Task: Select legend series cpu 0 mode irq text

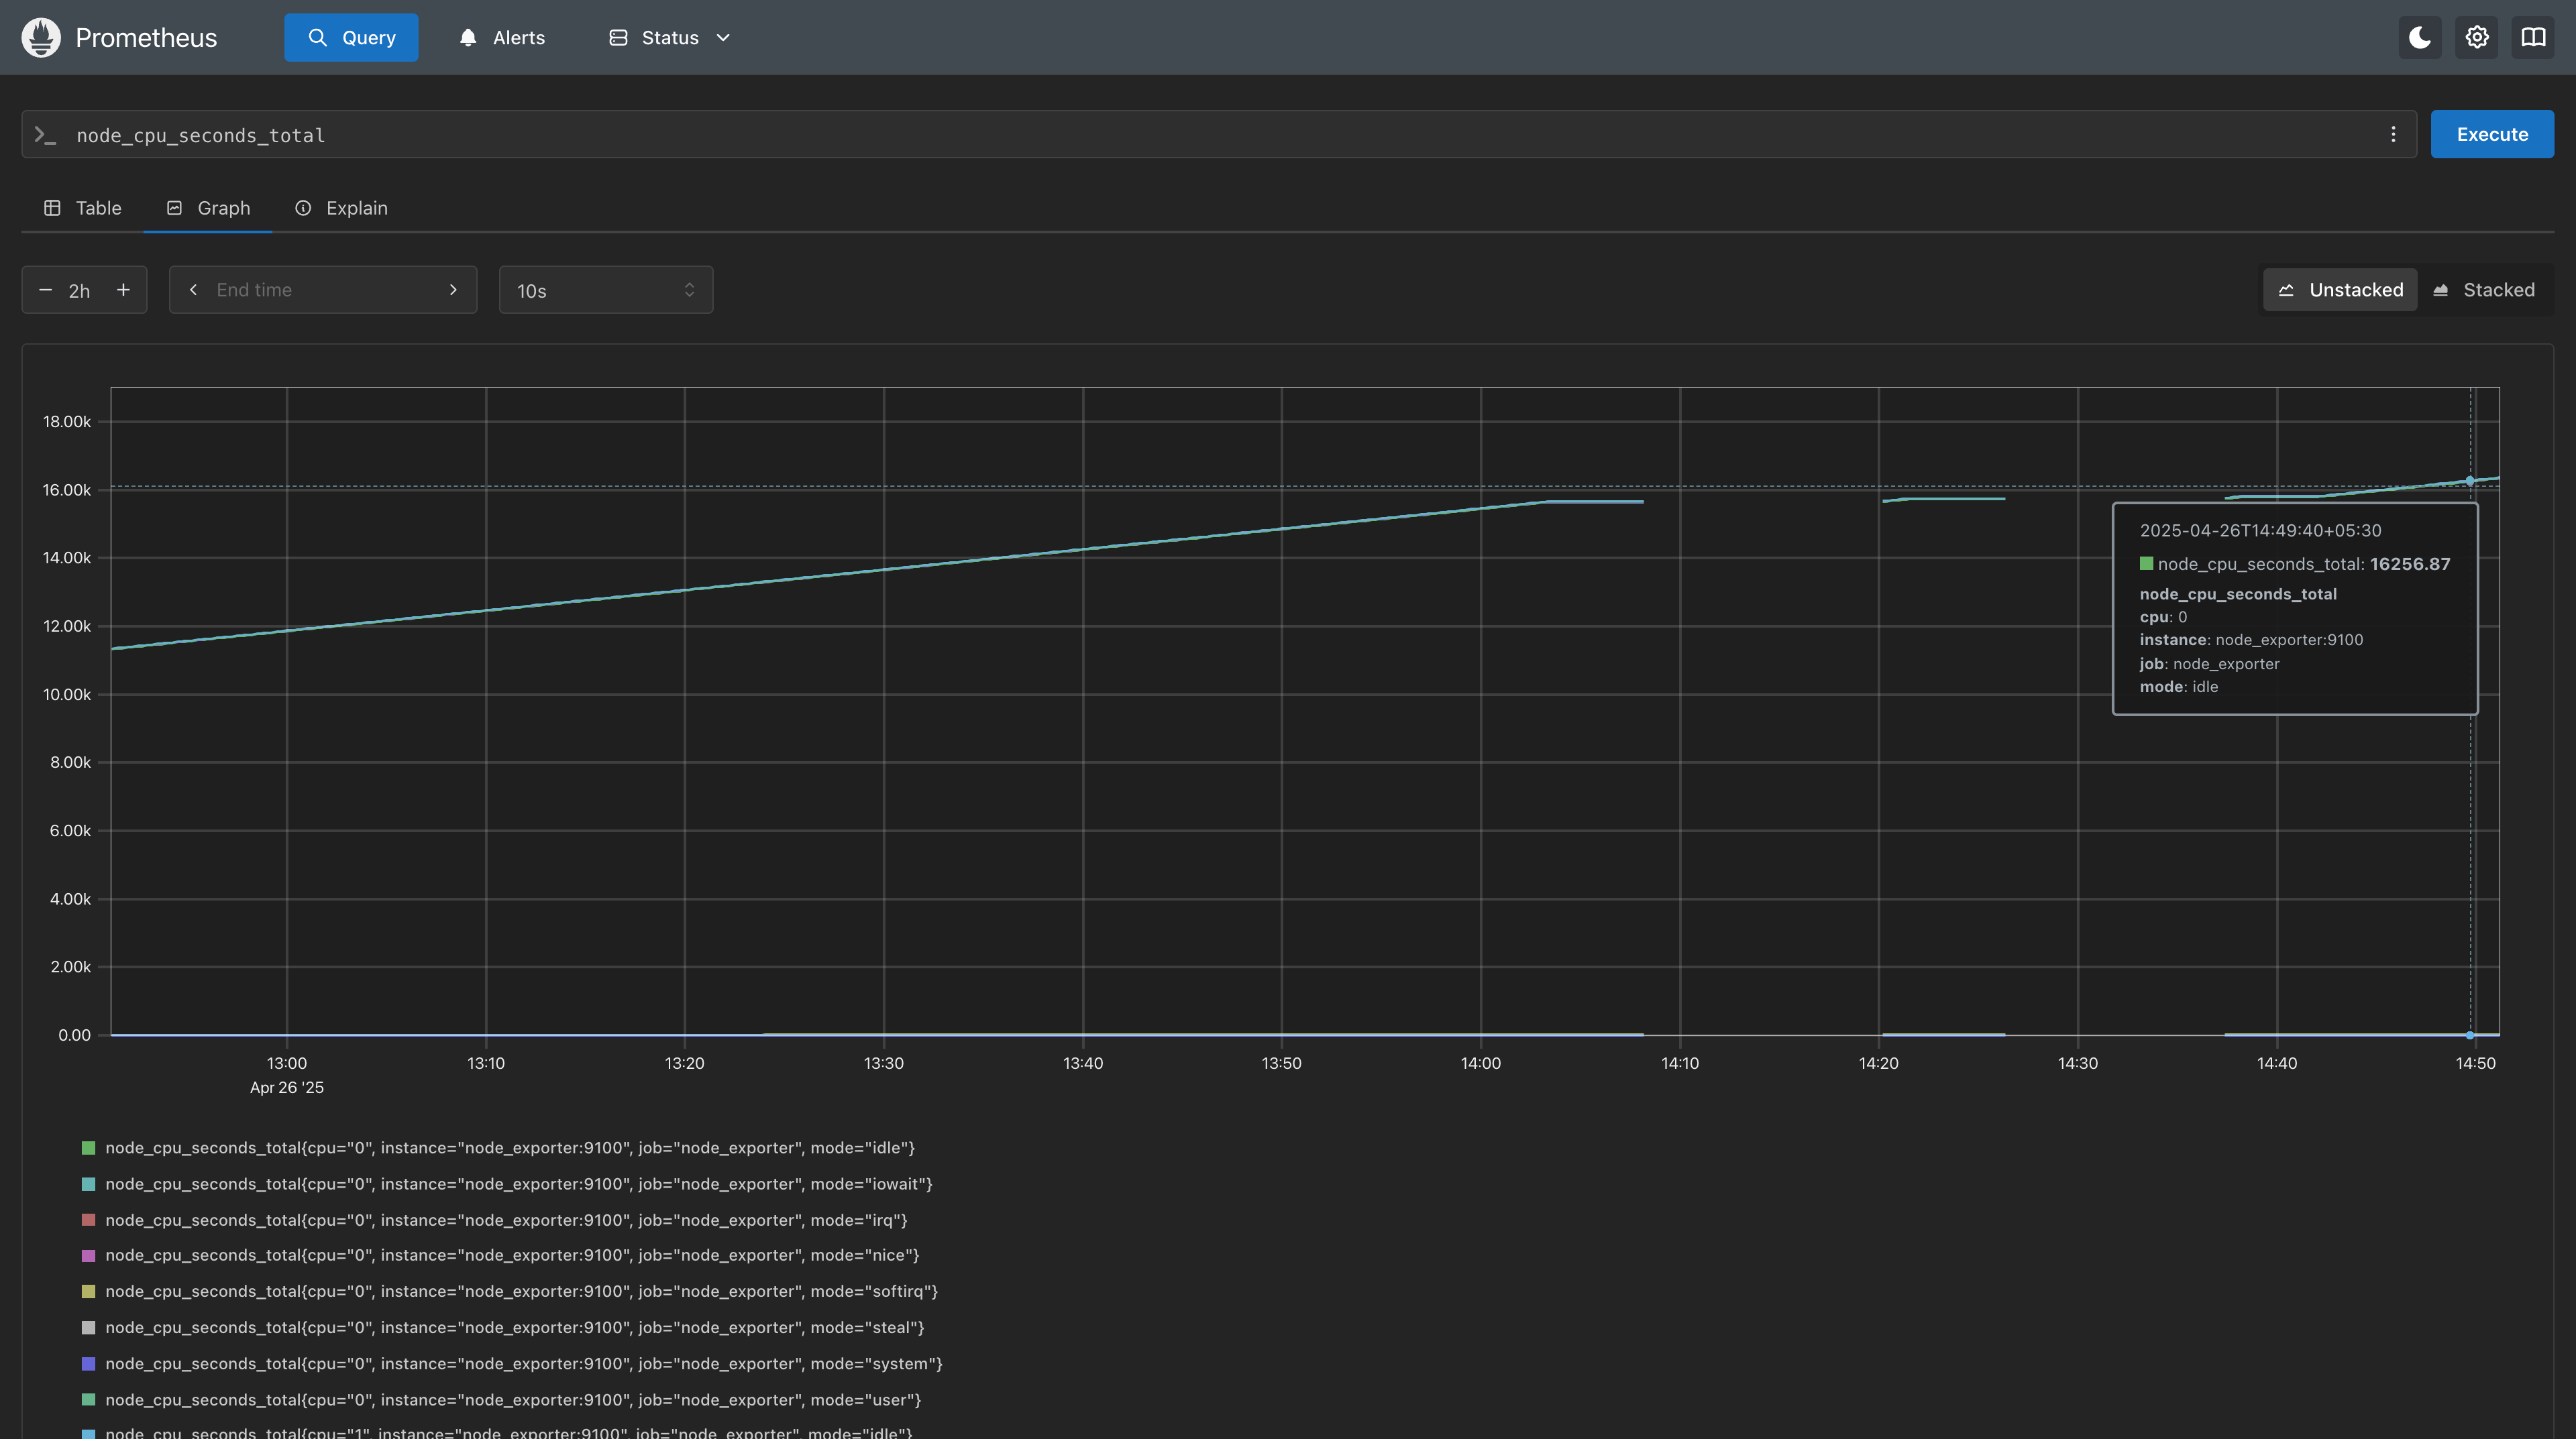Action: click(x=506, y=1220)
